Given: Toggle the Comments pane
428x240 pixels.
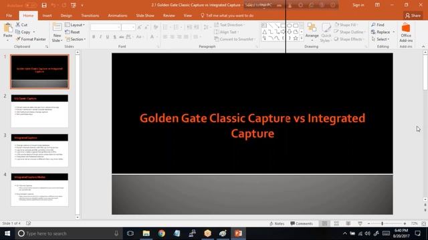Looking at the screenshot, I should 302,223.
